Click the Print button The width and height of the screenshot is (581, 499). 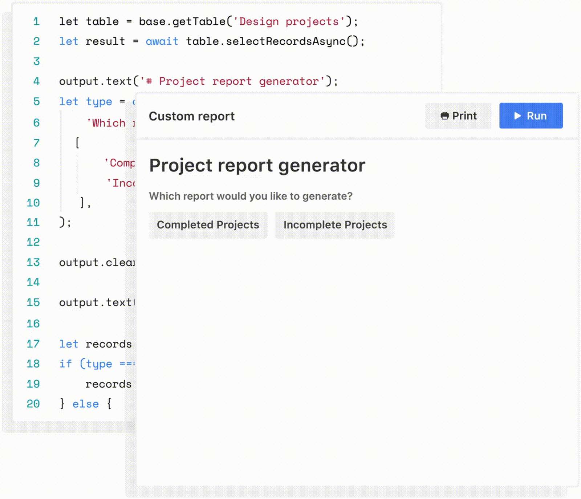pos(459,116)
